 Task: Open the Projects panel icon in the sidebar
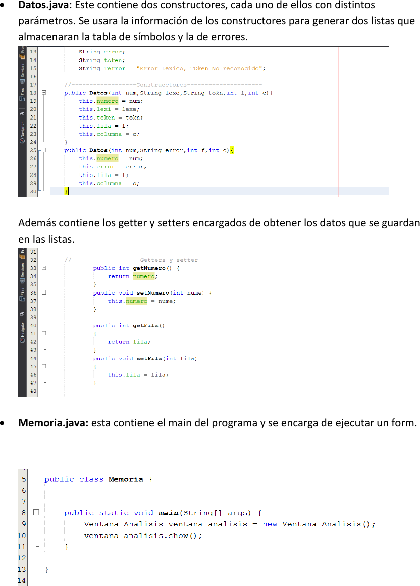(x=22, y=55)
